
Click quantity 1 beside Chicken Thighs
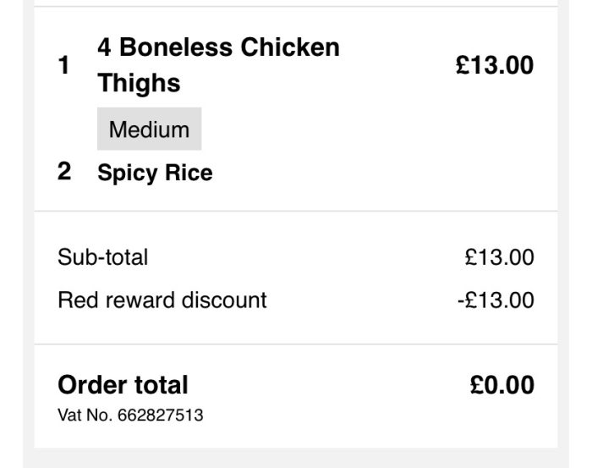pos(63,65)
